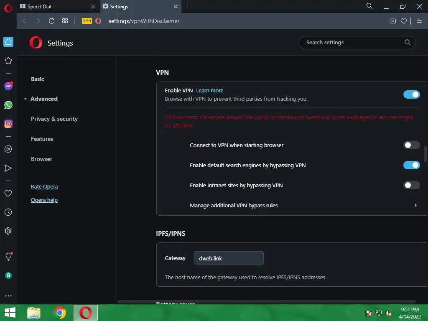Toggle default search engines bypassing VPN
The height and width of the screenshot is (321, 428).
[412, 165]
